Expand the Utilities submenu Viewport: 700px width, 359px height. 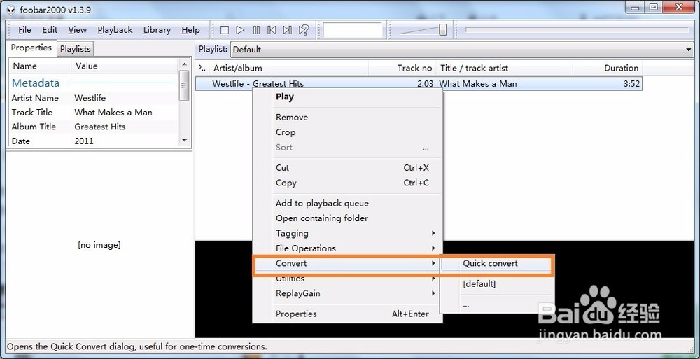[348, 279]
